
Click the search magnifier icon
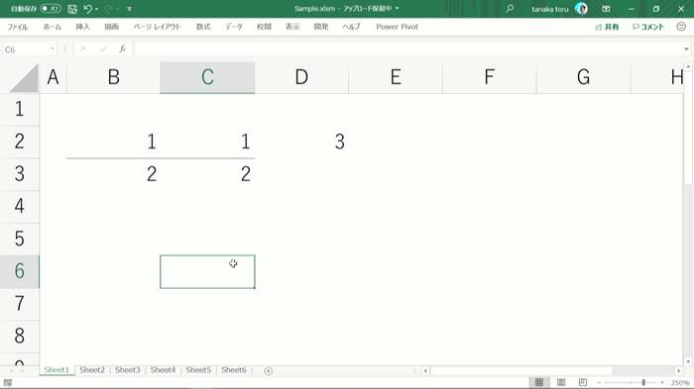coord(510,8)
